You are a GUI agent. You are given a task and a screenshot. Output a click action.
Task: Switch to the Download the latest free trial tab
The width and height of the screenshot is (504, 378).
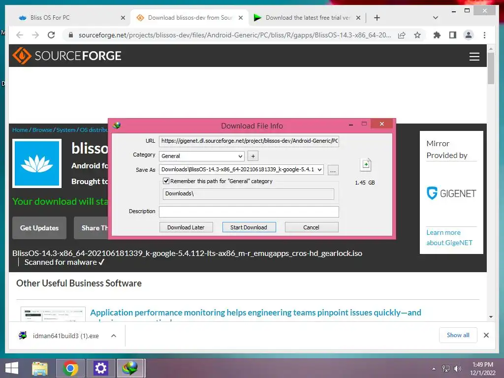[308, 18]
